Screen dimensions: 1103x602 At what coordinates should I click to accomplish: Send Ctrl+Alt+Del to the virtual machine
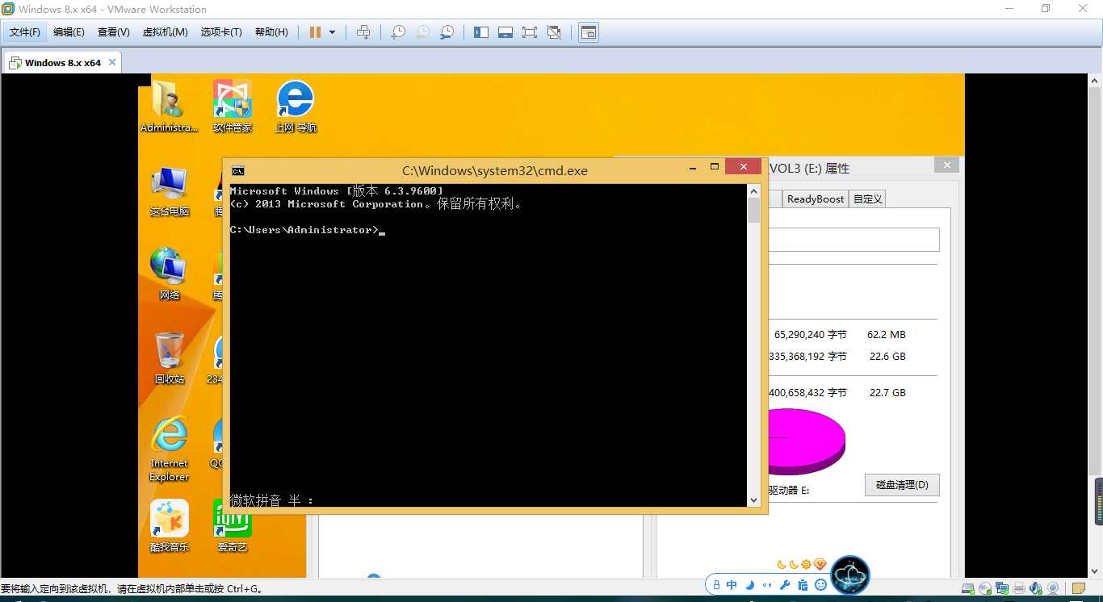click(x=363, y=32)
